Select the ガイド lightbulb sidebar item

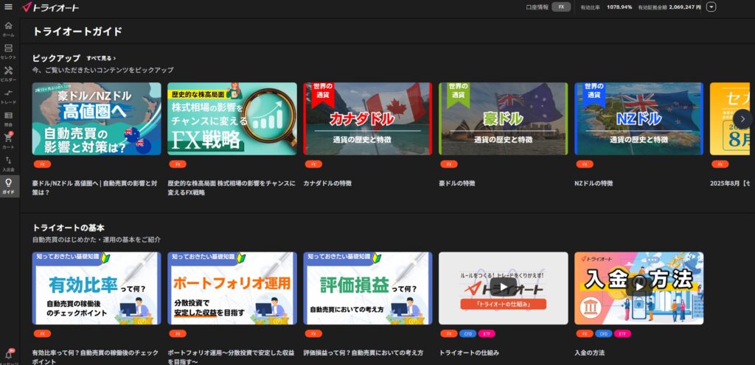coord(8,185)
